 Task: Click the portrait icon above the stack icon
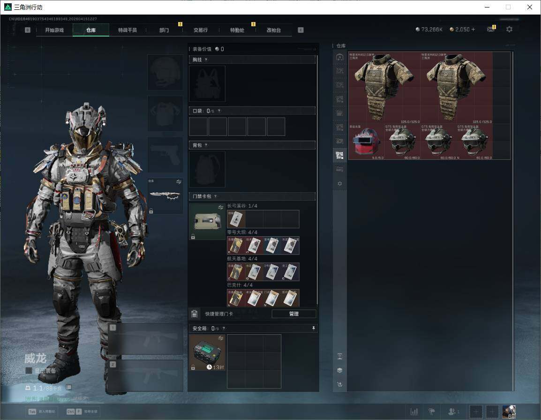tap(339, 356)
